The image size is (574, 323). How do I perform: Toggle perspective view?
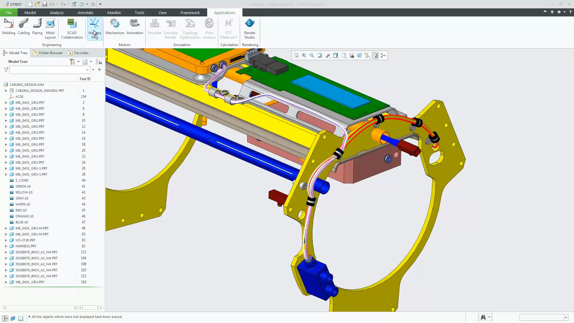(359, 56)
